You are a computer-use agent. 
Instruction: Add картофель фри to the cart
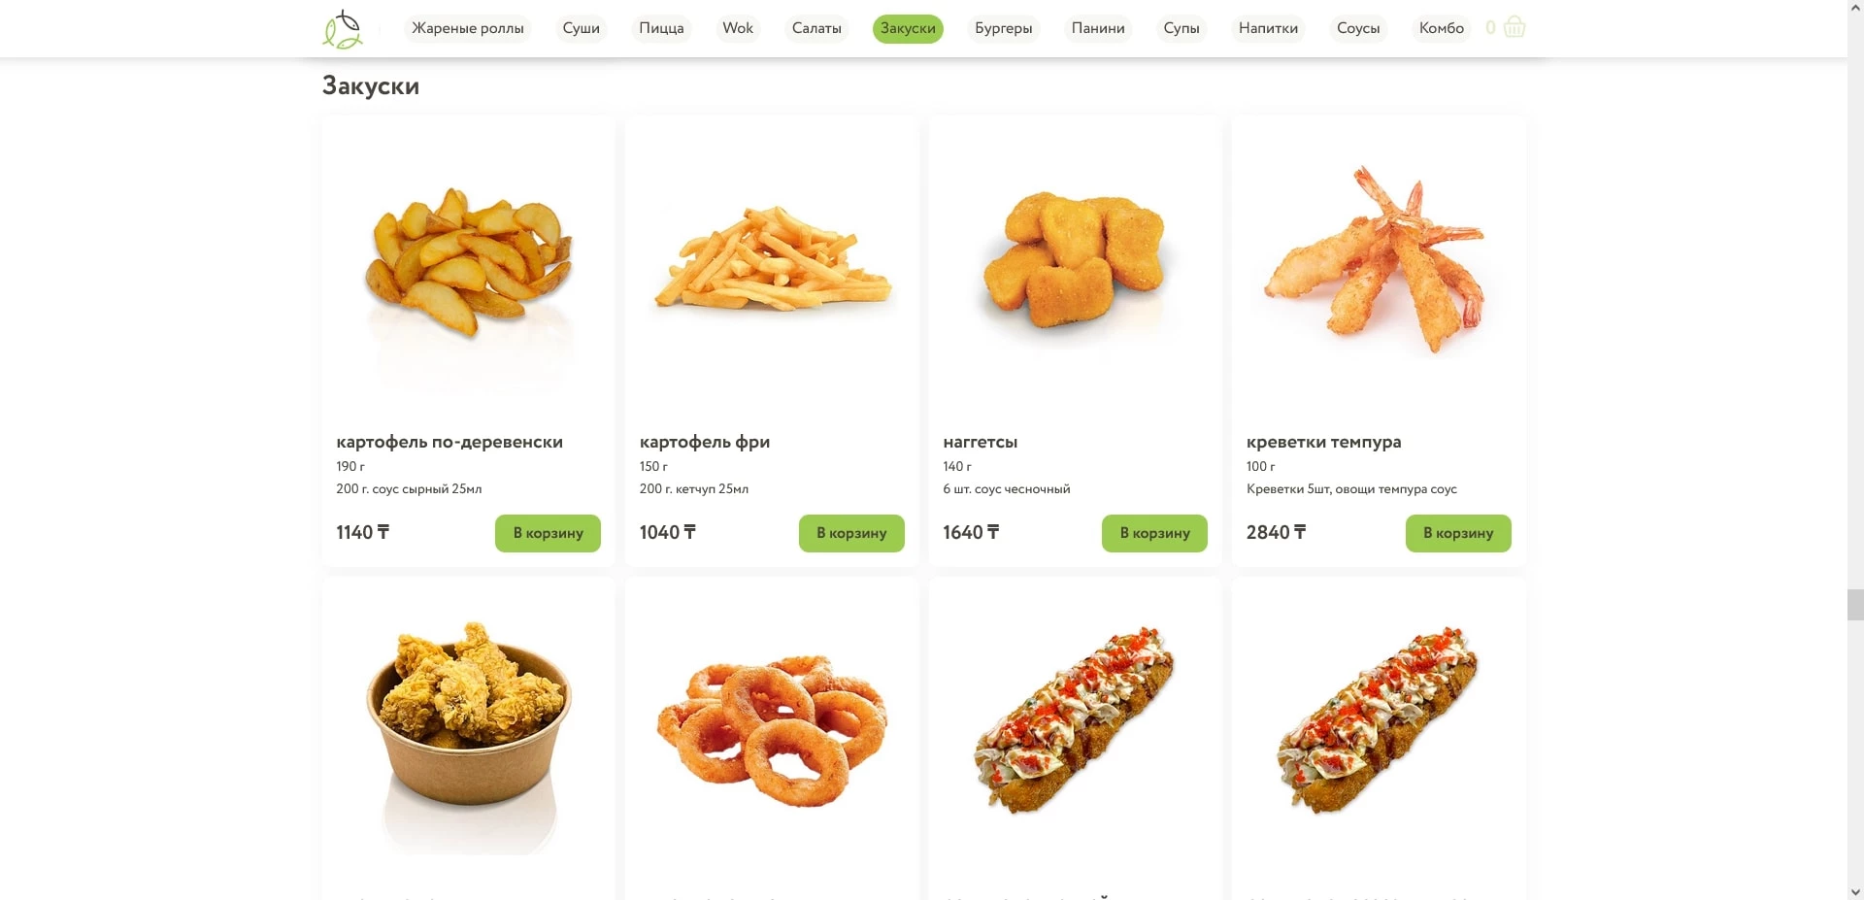coord(851,533)
